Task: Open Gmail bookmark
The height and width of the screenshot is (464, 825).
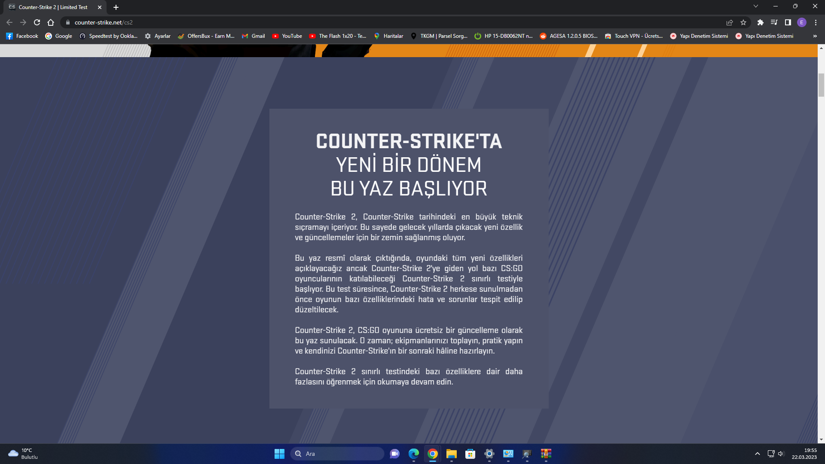Action: (x=253, y=36)
